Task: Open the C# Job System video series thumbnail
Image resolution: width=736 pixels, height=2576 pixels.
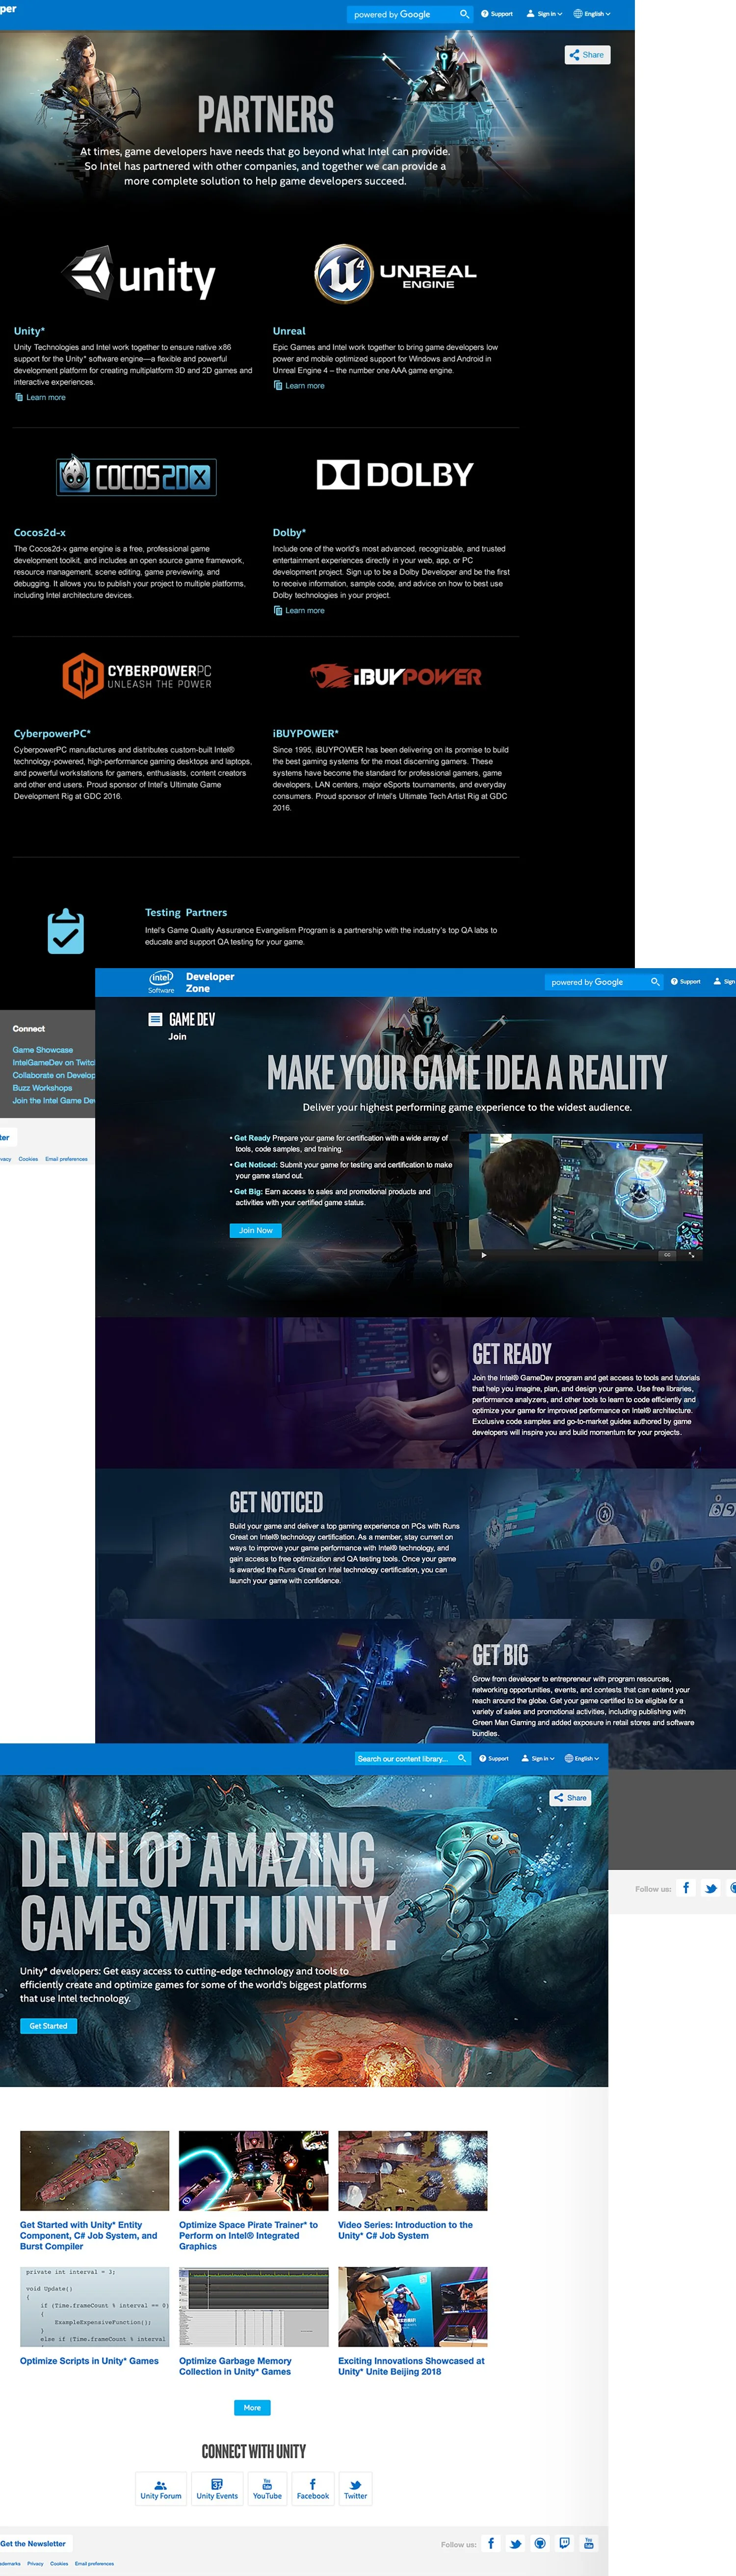Action: (x=413, y=2171)
